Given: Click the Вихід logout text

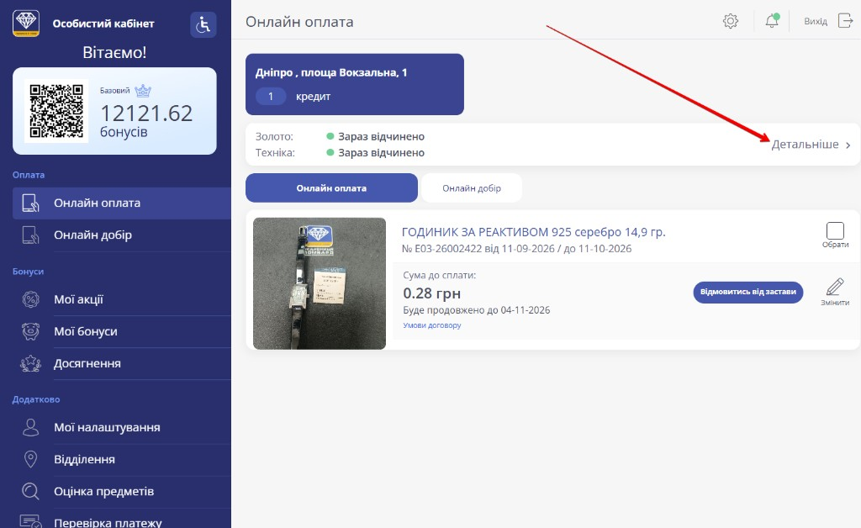Looking at the screenshot, I should (816, 21).
